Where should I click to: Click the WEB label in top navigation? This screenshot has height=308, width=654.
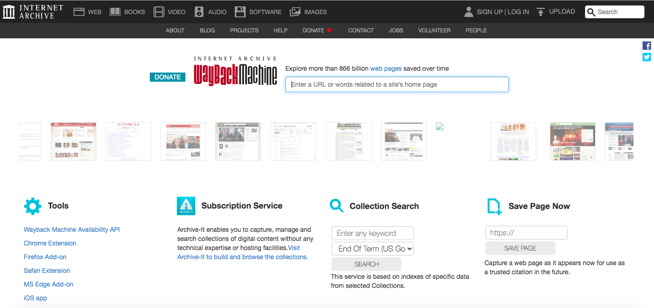[95, 12]
